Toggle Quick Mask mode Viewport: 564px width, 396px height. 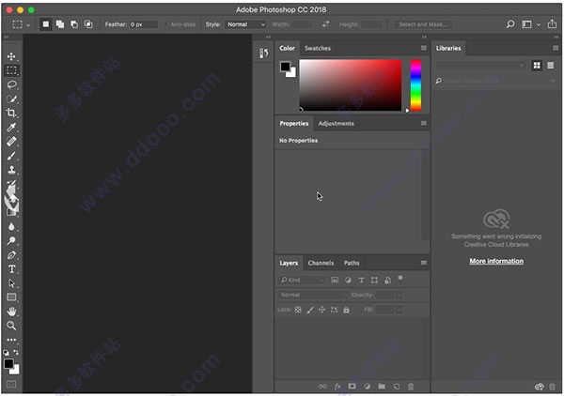click(x=11, y=385)
